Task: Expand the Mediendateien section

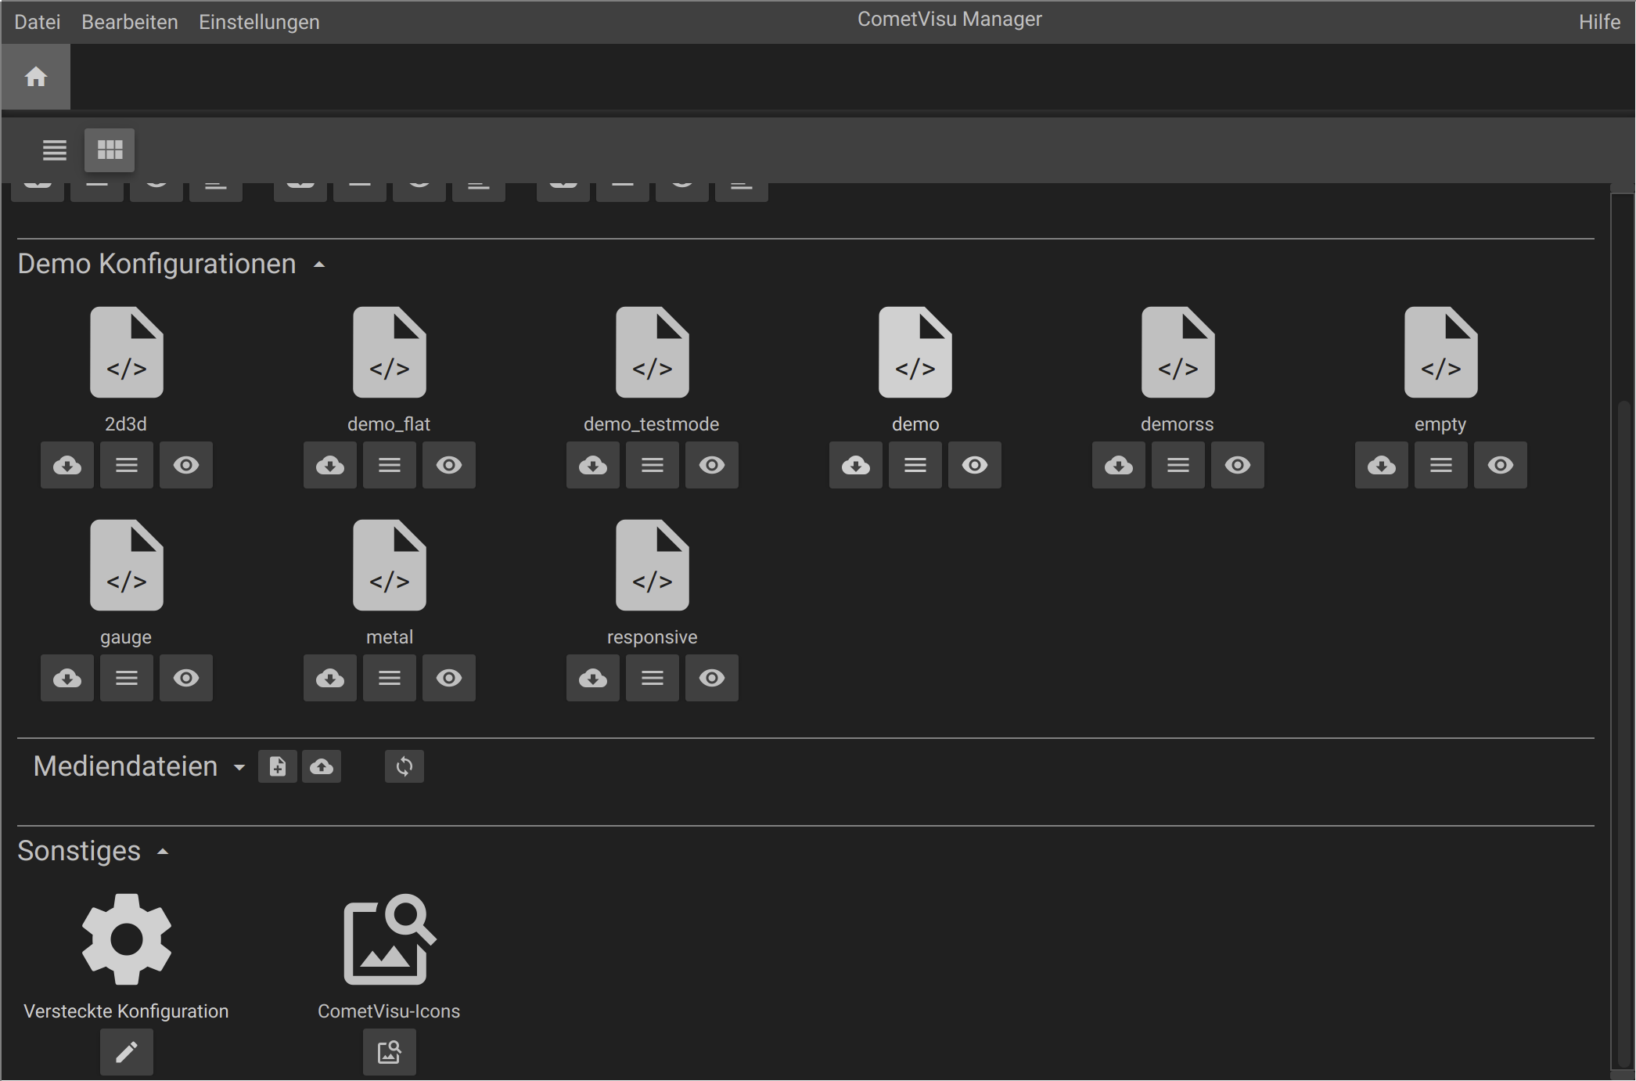Action: 239,768
